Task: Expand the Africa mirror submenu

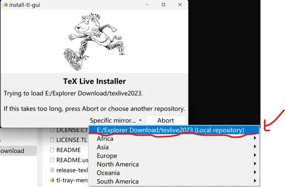Action: point(174,139)
